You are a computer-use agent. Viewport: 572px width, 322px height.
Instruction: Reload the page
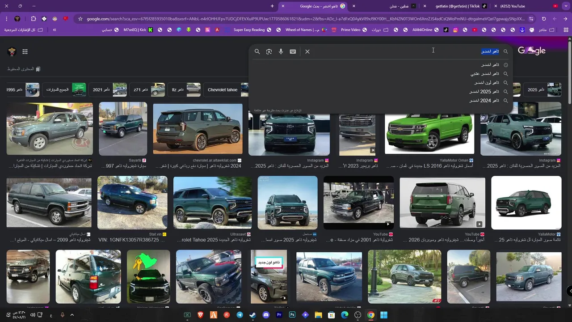(544, 19)
